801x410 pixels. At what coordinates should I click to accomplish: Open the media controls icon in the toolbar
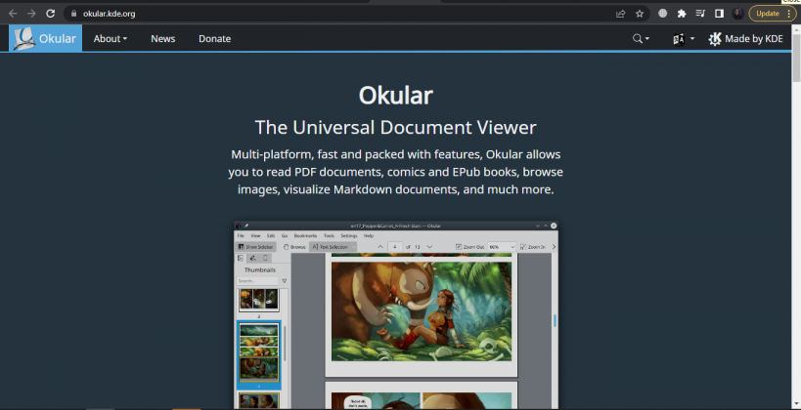point(700,14)
